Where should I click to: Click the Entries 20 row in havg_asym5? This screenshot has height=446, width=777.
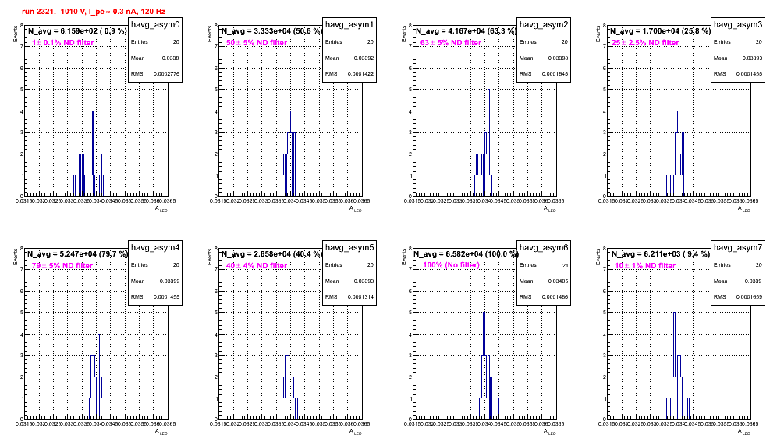click(x=349, y=265)
